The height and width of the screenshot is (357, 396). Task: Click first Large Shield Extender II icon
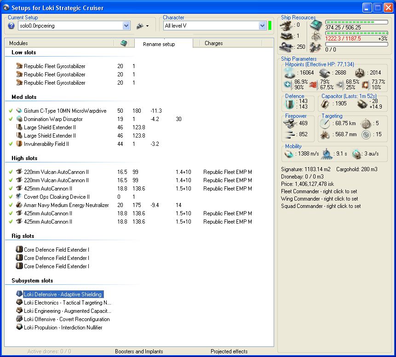(19, 127)
